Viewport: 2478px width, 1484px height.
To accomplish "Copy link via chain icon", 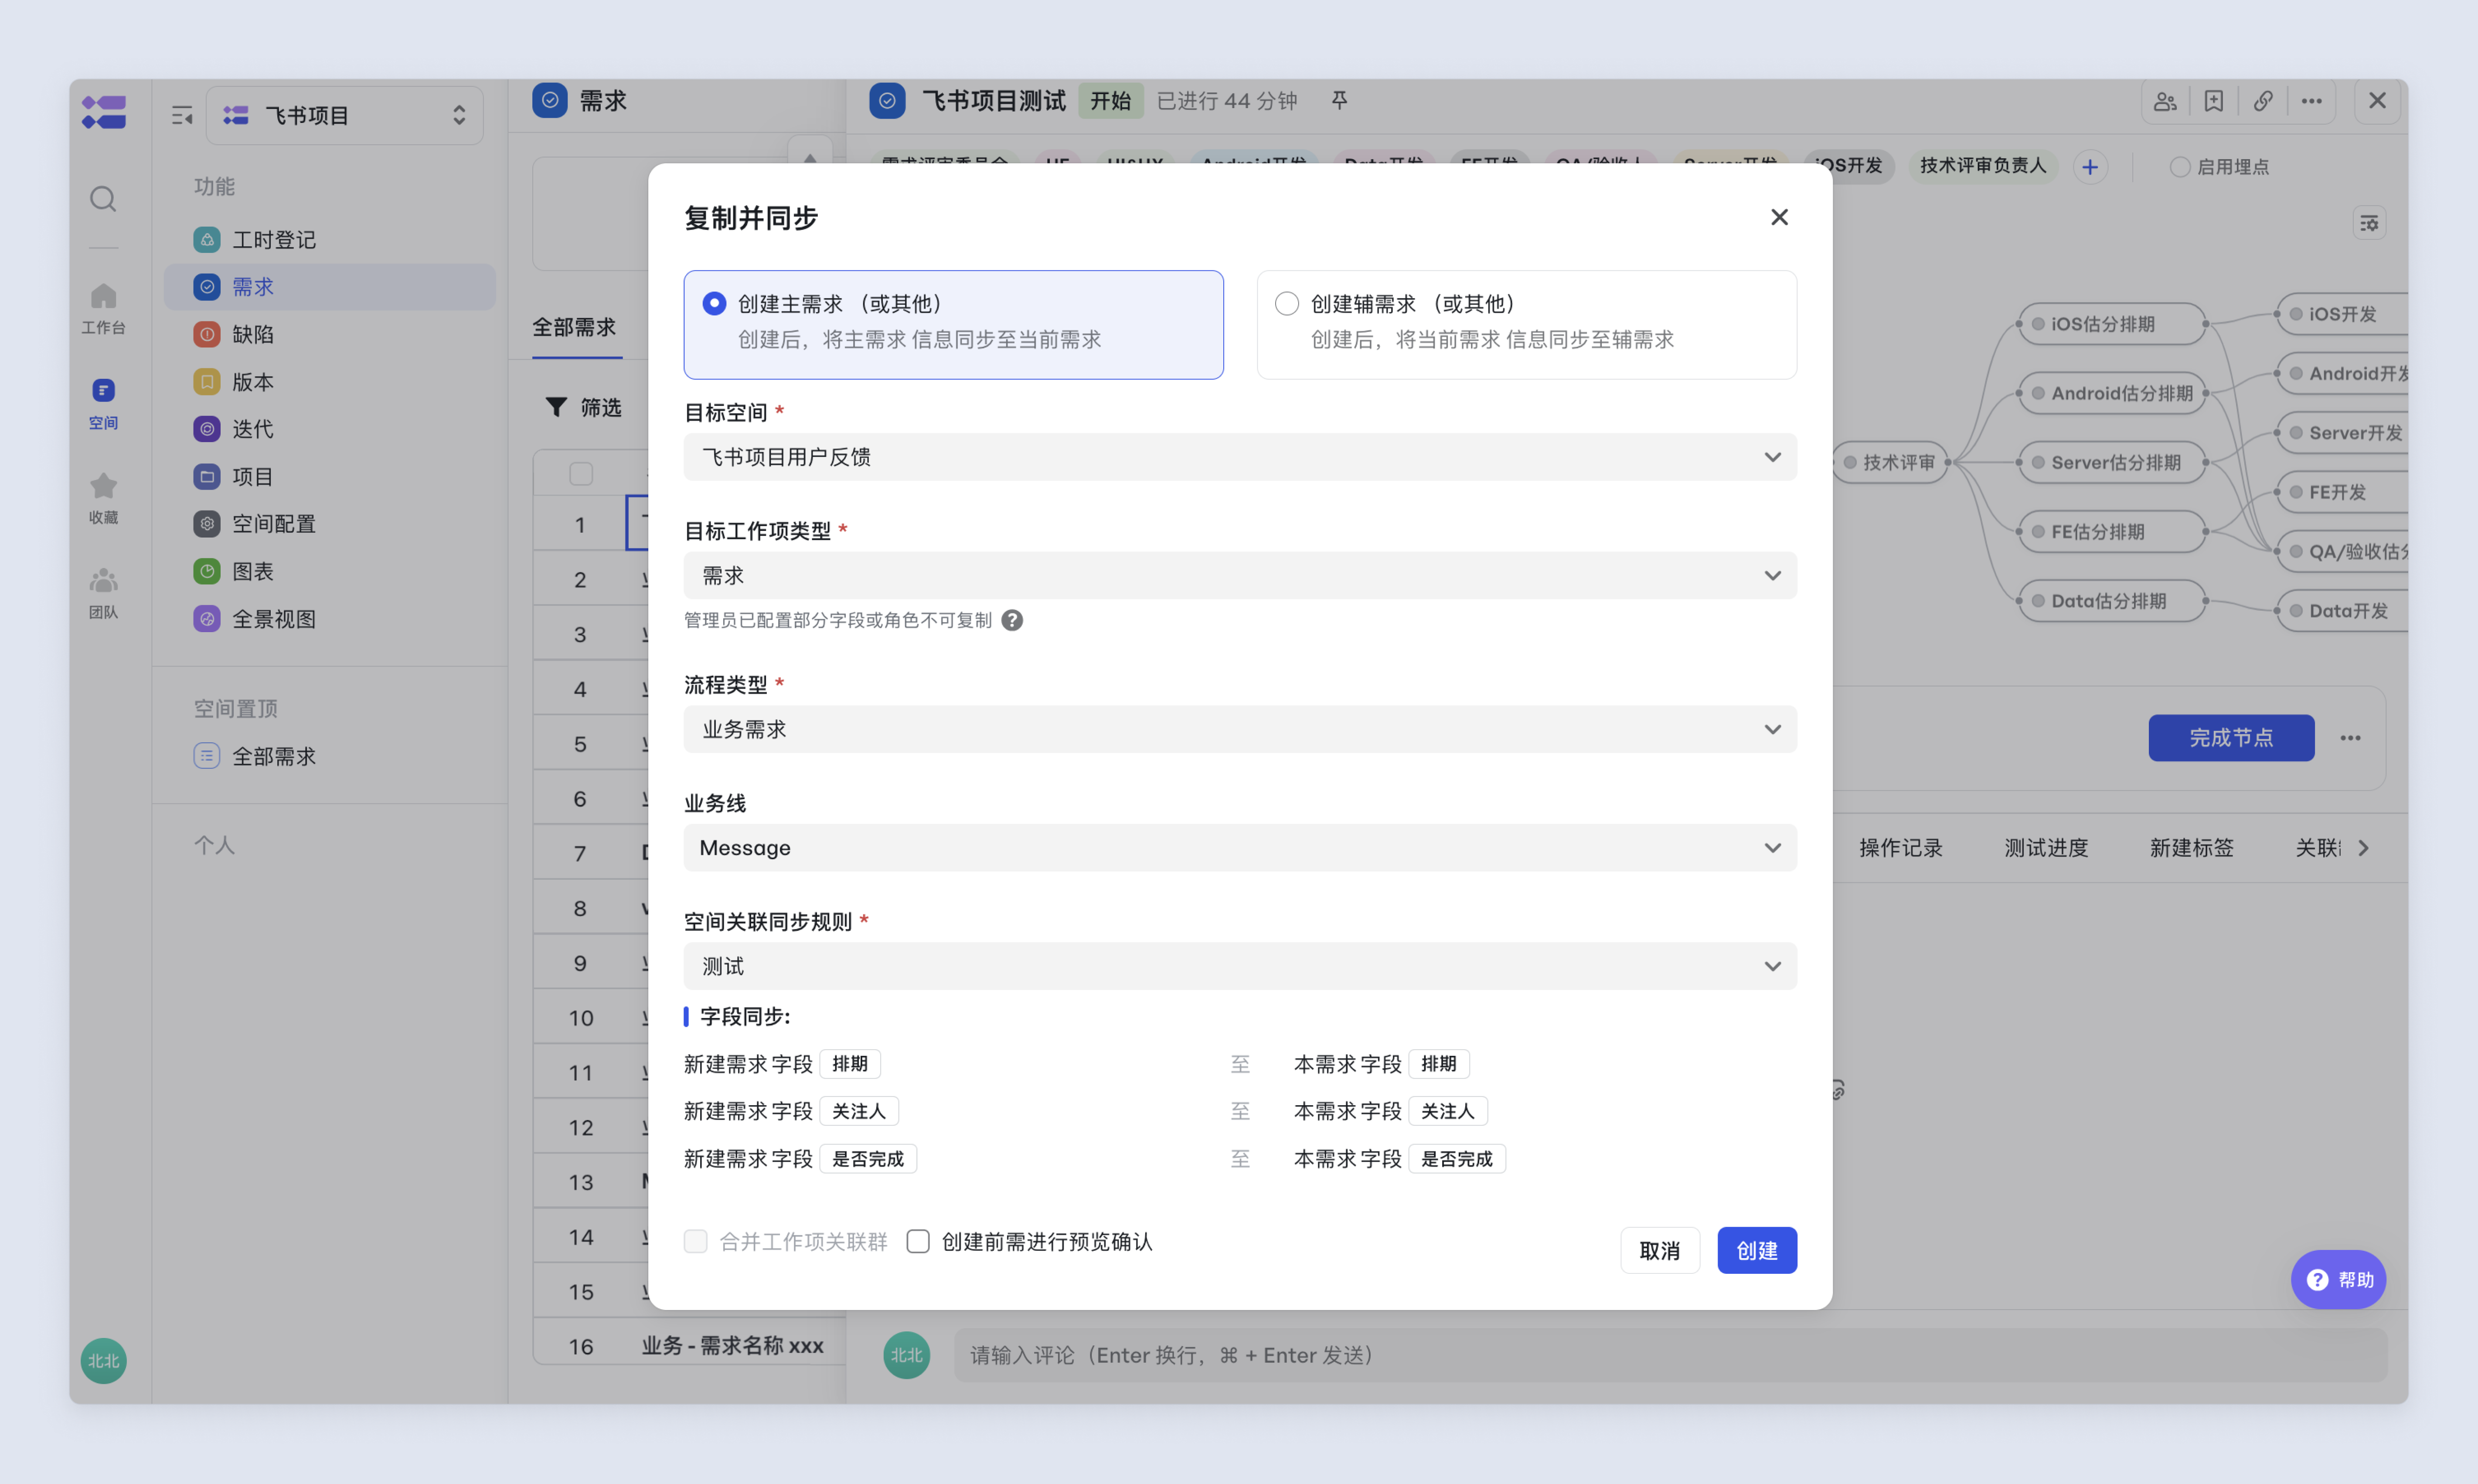I will click(x=2263, y=101).
